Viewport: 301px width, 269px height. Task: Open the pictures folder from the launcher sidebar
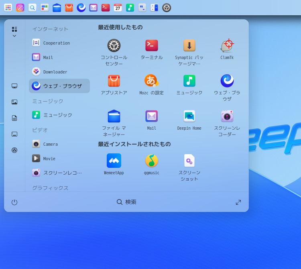point(14,102)
